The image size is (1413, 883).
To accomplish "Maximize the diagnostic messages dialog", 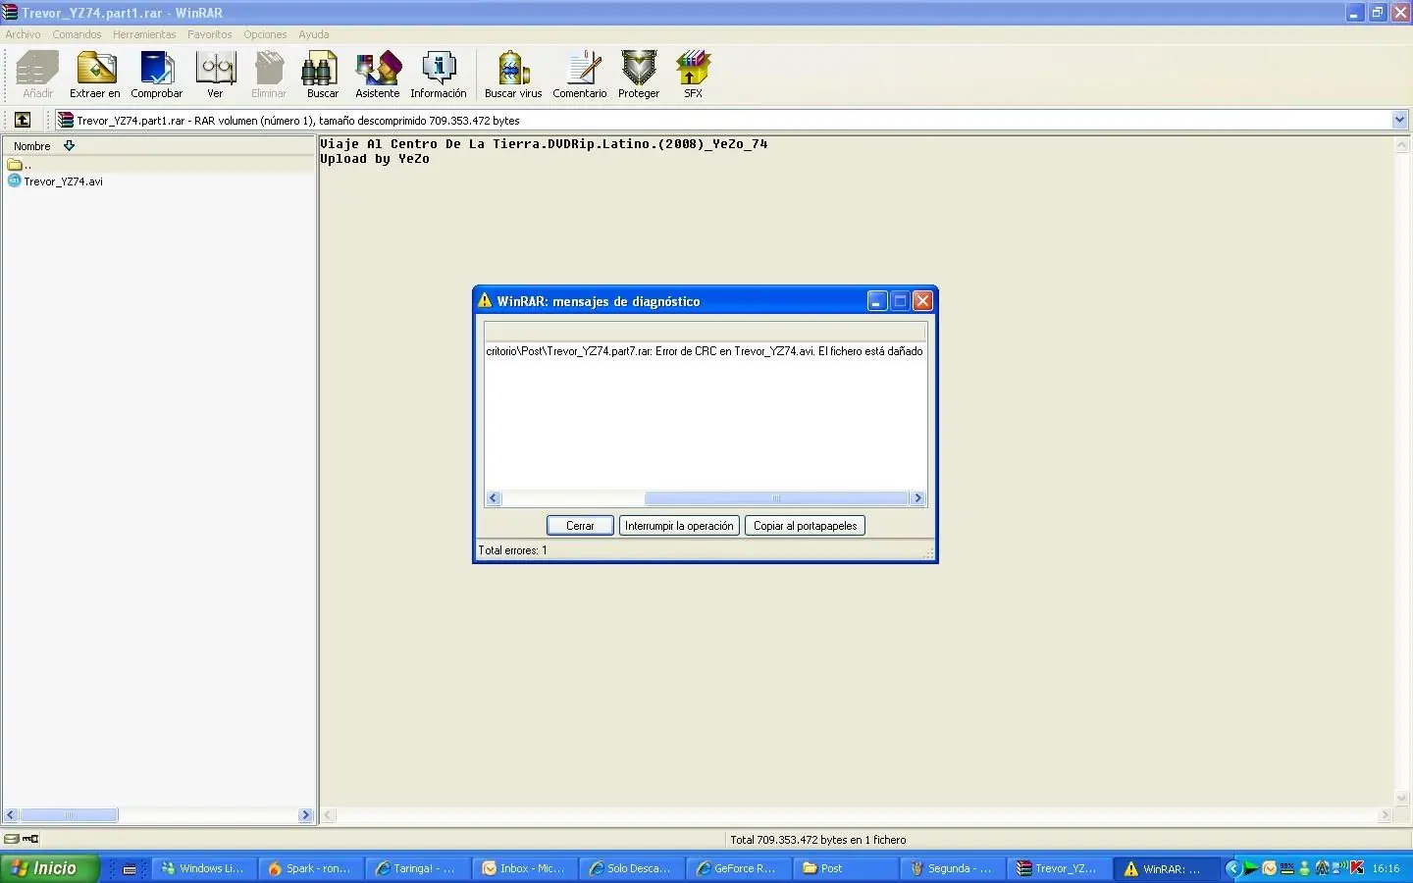I will pos(900,301).
